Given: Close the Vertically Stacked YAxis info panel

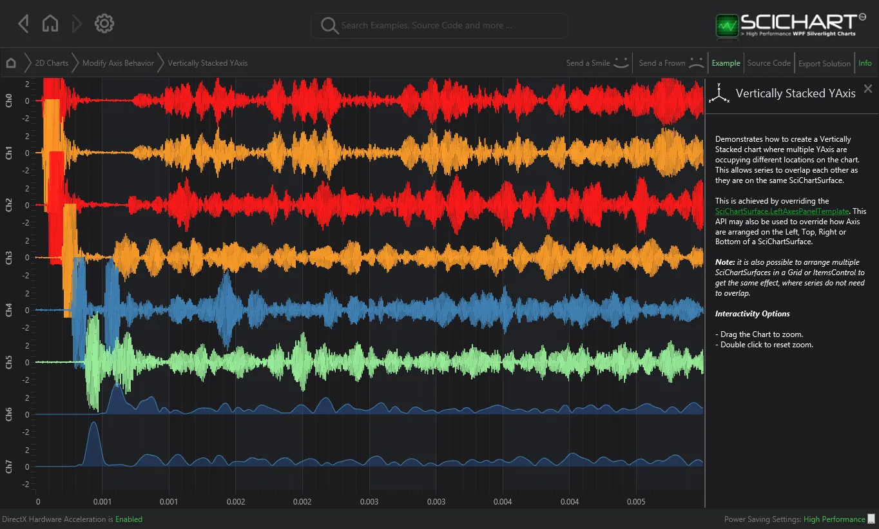Looking at the screenshot, I should tap(868, 89).
